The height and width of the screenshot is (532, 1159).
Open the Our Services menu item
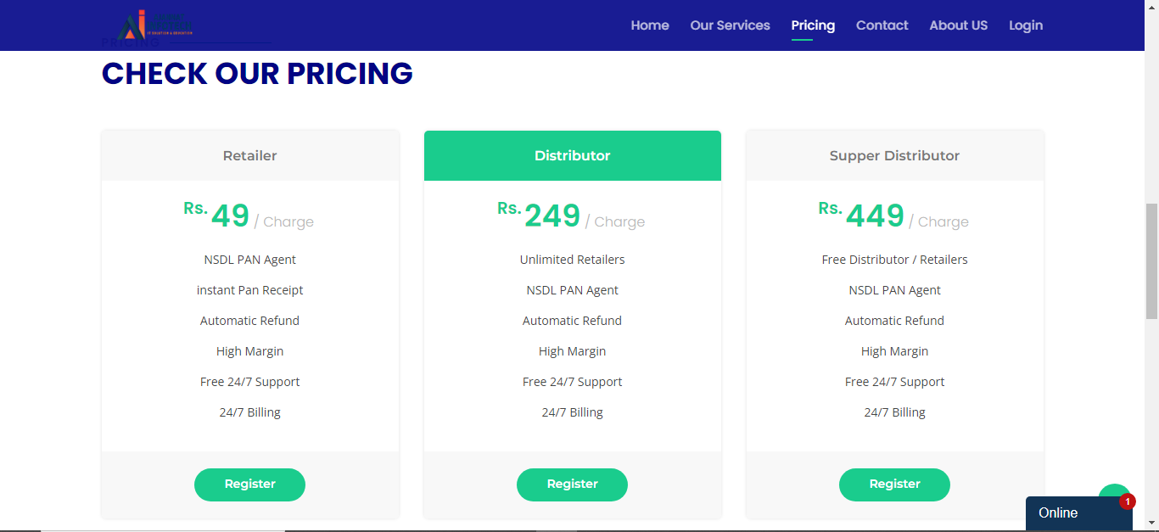(730, 25)
